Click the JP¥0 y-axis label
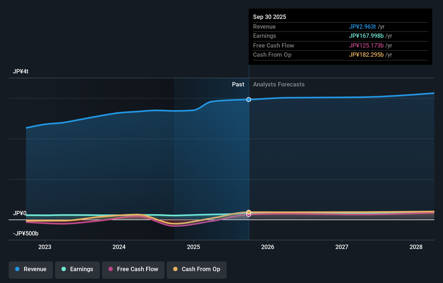 coord(20,213)
